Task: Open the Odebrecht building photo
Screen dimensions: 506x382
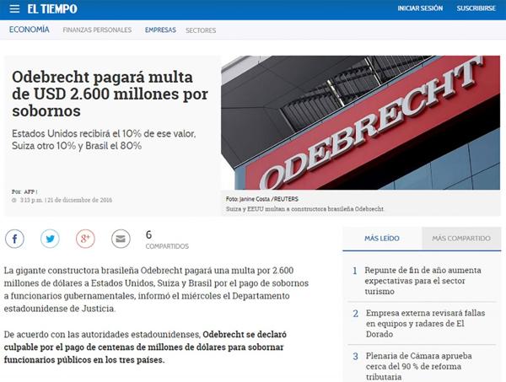Action: click(x=363, y=125)
